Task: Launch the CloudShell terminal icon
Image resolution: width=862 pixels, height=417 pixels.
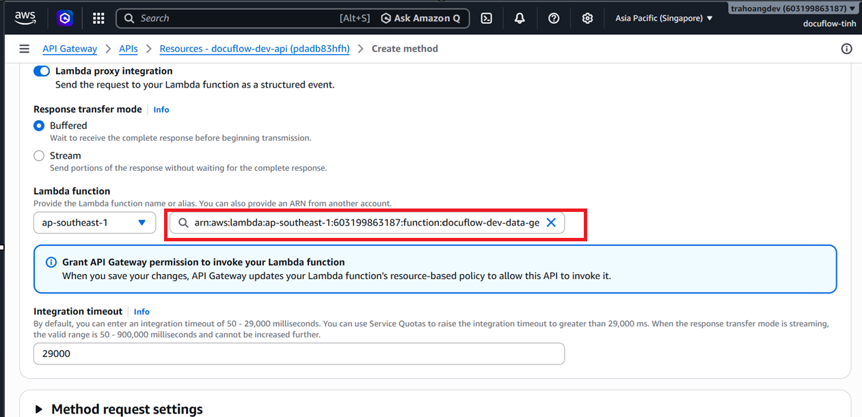Action: (487, 18)
